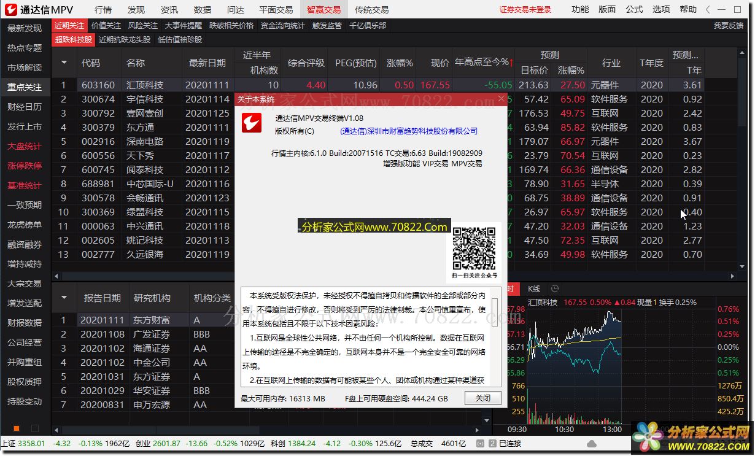The image size is (755, 456).
Task: Click 科创 1384.24 index in status bar
Action: tap(293, 444)
